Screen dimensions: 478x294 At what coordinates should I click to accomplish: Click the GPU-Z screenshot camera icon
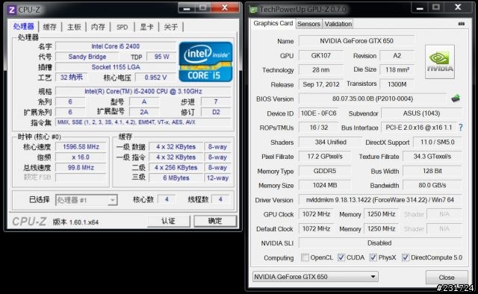coord(462,23)
